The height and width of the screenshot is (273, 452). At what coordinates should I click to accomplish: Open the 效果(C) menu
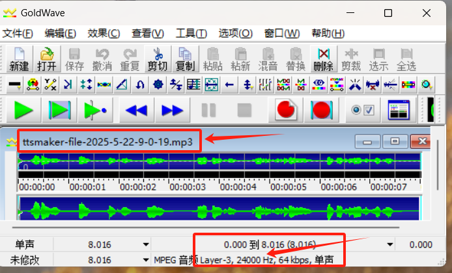(x=104, y=33)
